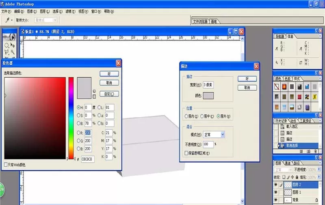The height and width of the screenshot is (205, 325).
Task: Click inside the red color field
Action: (35, 118)
